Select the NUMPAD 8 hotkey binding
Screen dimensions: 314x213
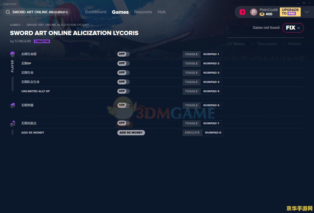[x=213, y=133]
